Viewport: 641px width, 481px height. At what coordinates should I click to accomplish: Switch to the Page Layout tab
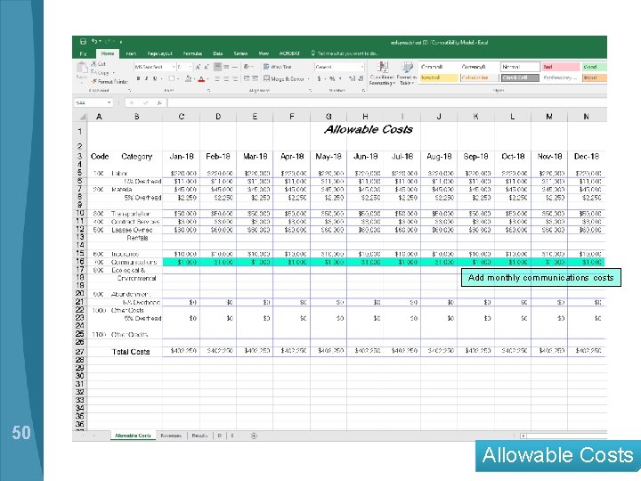tap(159, 53)
